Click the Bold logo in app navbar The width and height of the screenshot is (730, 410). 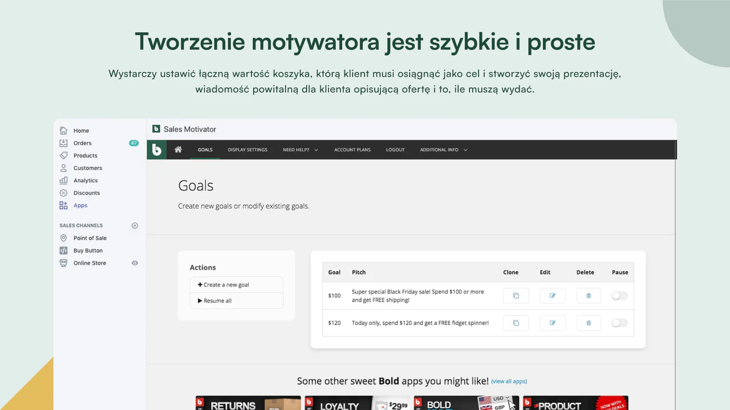(x=157, y=150)
